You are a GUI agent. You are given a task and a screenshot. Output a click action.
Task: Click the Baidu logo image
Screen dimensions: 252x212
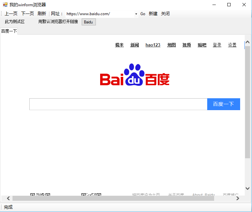click(135, 75)
